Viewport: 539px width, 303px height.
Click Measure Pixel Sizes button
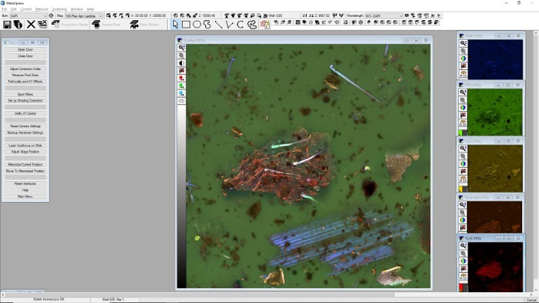click(25, 75)
